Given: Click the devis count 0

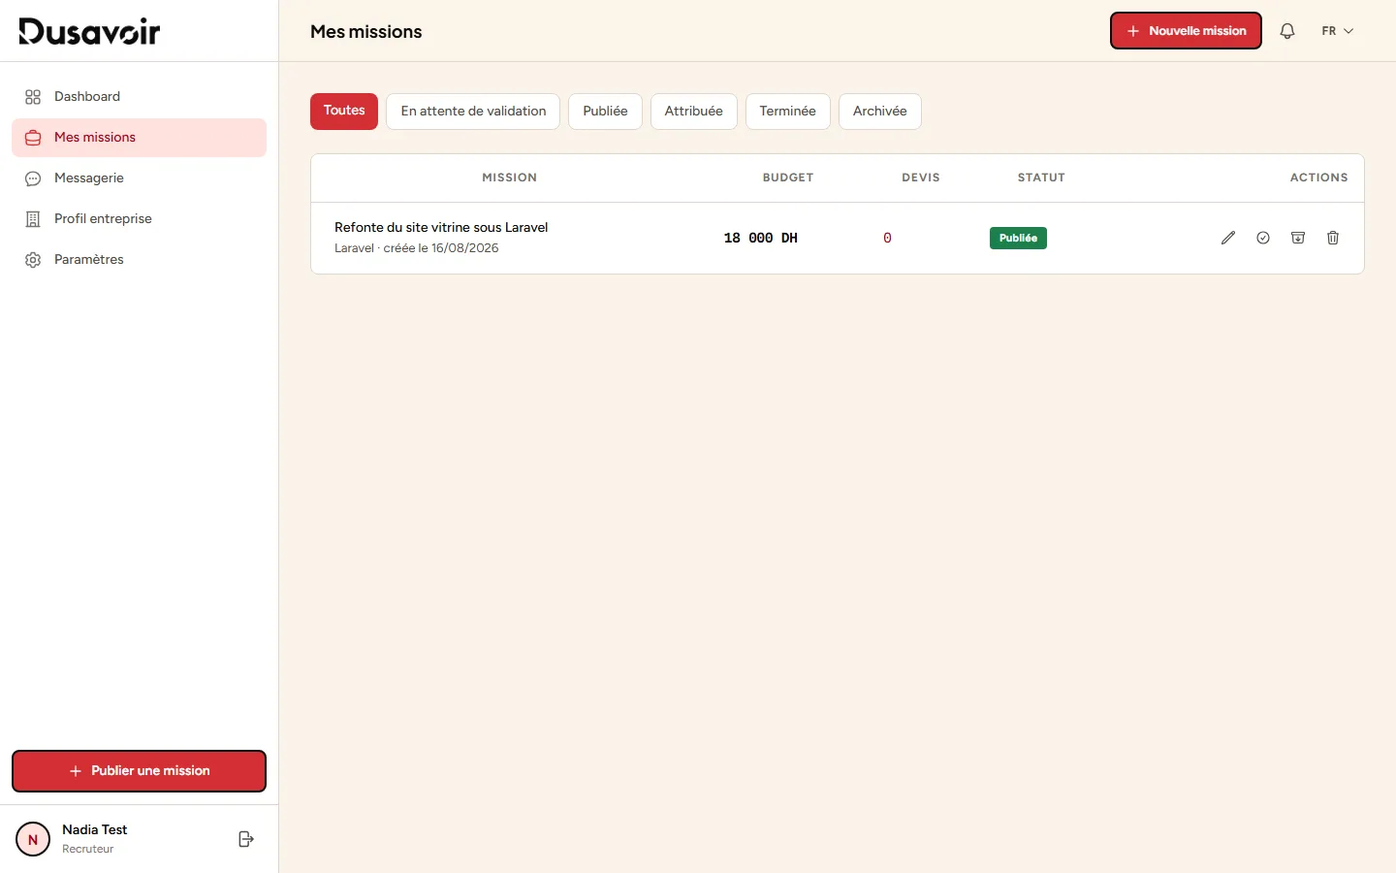Looking at the screenshot, I should 887,238.
